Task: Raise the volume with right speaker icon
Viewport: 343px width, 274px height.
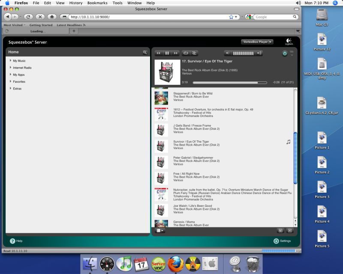Action: 259,53
